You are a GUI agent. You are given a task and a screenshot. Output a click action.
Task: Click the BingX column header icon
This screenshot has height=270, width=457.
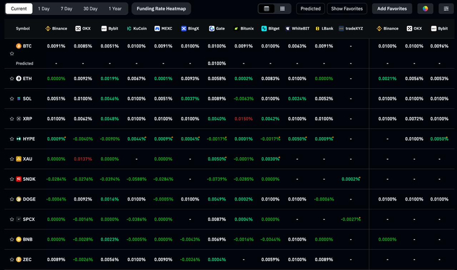pyautogui.click(x=184, y=29)
